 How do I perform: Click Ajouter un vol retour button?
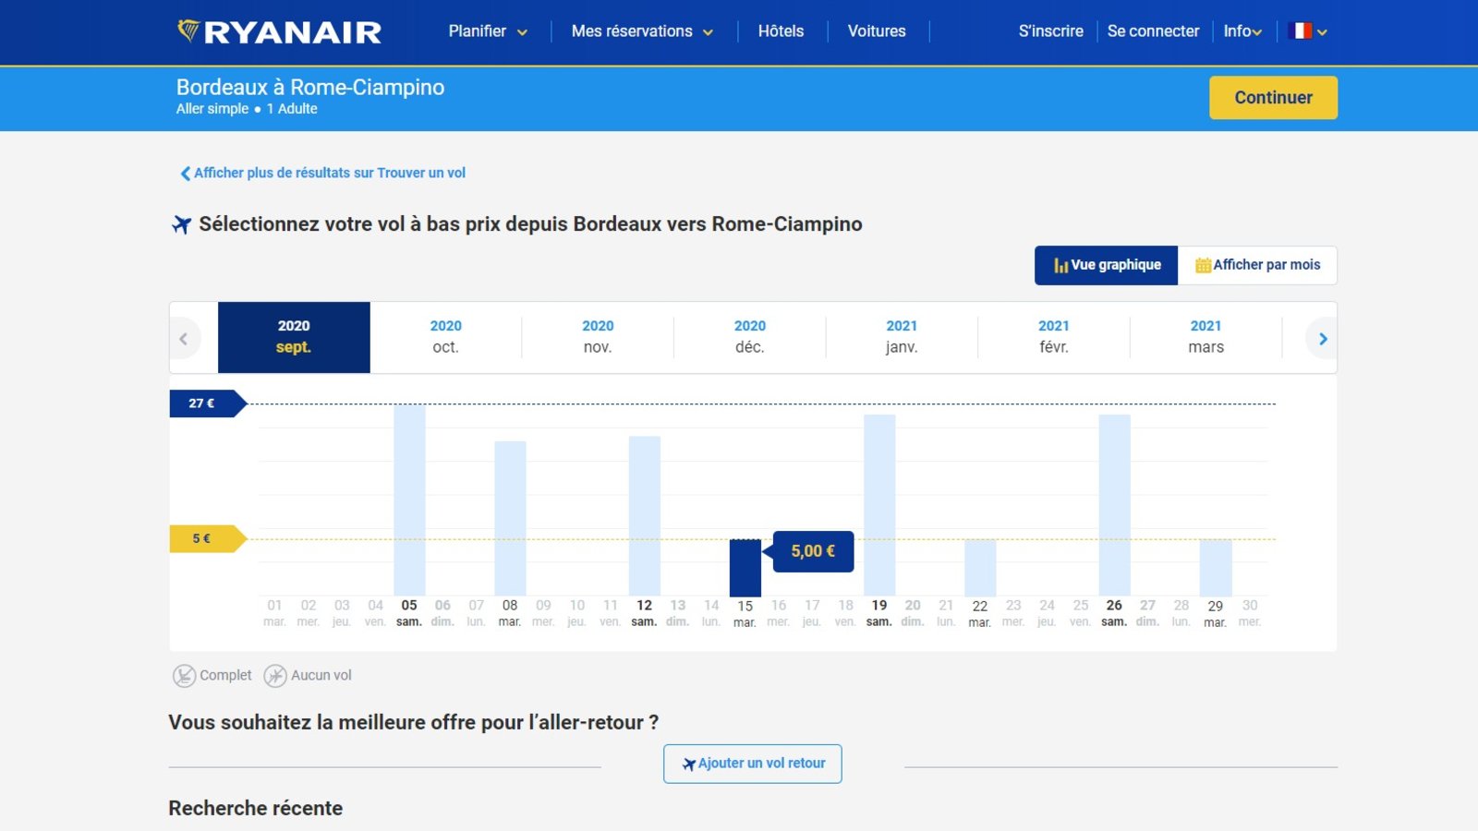[x=752, y=764]
